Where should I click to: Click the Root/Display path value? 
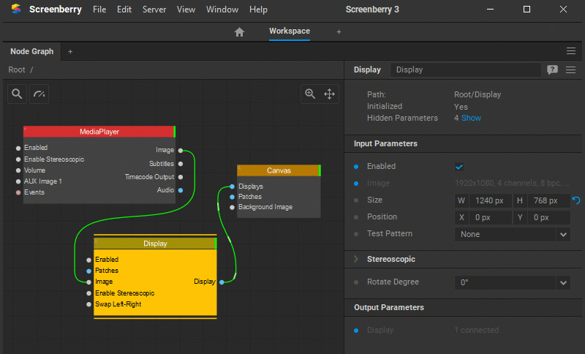[x=478, y=95]
